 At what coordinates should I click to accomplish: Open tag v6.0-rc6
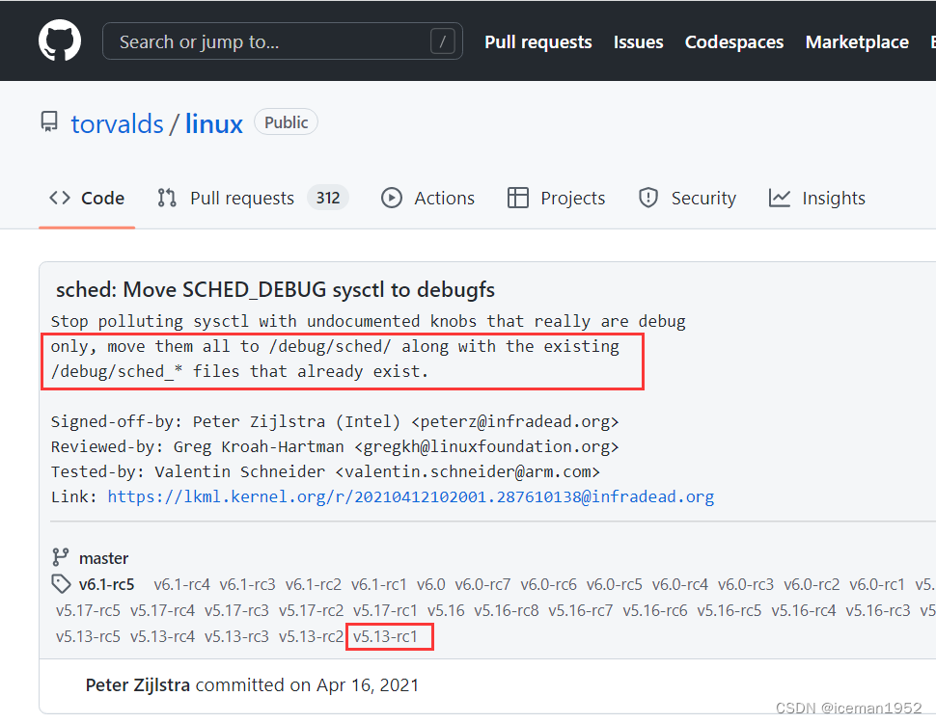coord(549,584)
